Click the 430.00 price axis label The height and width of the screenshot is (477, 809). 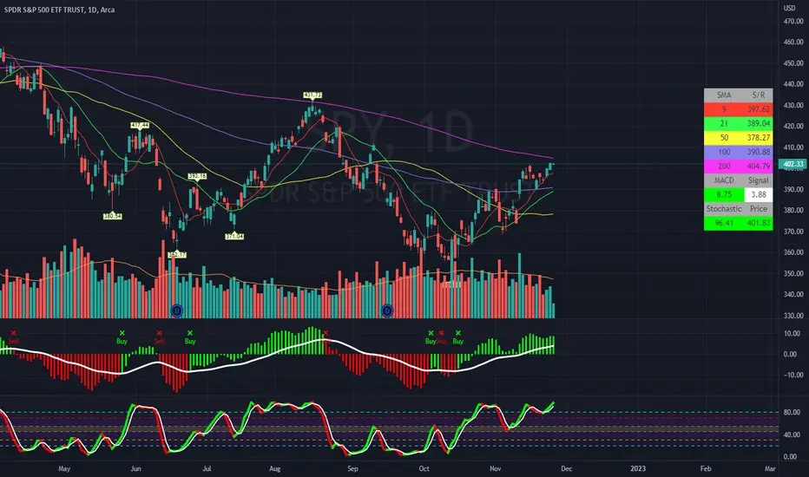(793, 105)
